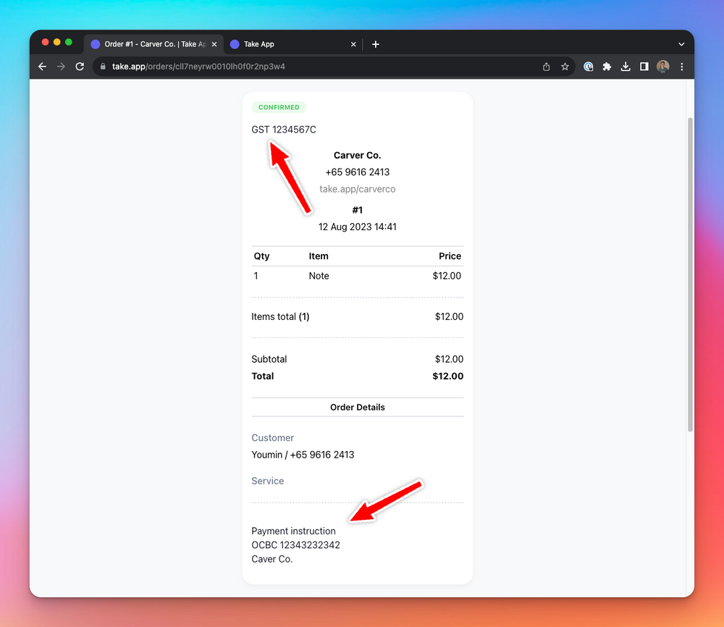
Task: Click the Item column header
Action: tap(319, 256)
